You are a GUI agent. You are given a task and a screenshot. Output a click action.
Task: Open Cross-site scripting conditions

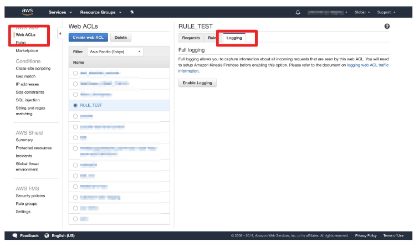tap(33, 68)
